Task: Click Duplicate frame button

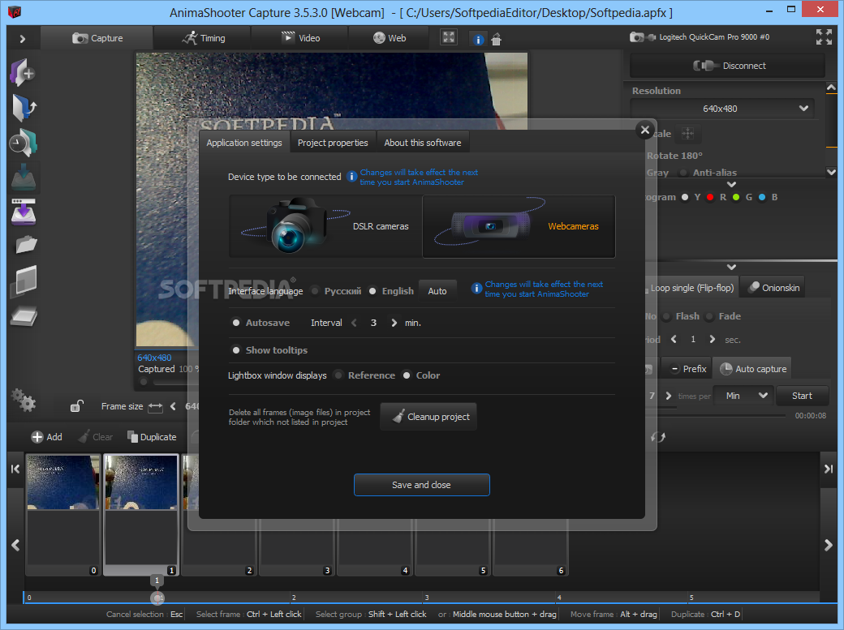Action: [152, 437]
